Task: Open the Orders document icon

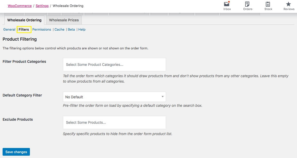Action: [x=247, y=4]
